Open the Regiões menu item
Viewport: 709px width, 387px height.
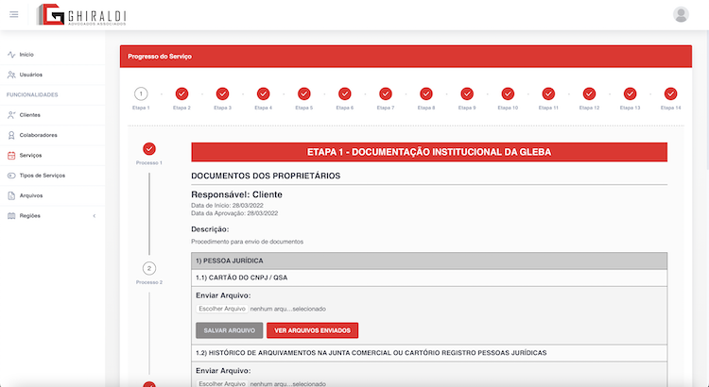pyautogui.click(x=52, y=216)
